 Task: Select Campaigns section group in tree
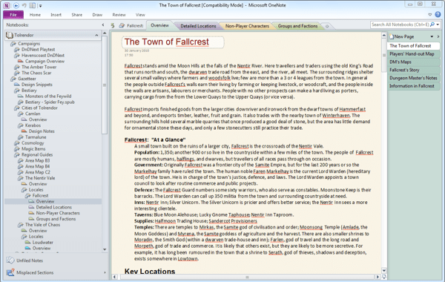[29, 44]
